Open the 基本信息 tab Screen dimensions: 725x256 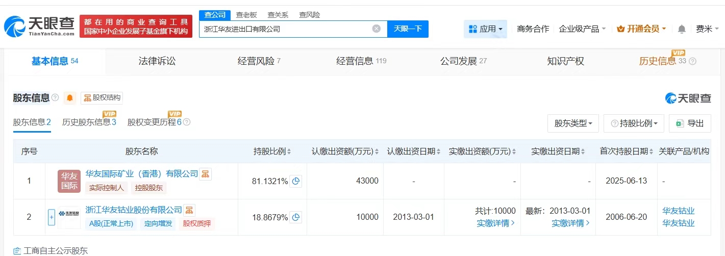[55, 61]
